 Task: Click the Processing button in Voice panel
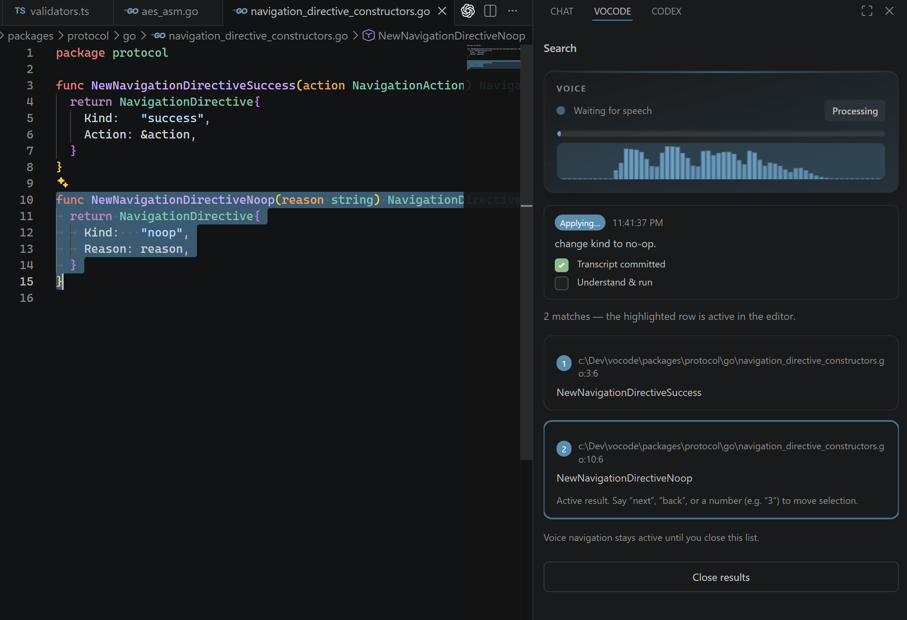(x=855, y=111)
